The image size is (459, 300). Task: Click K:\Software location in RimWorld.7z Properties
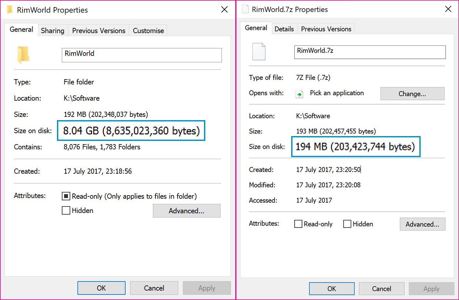313,116
